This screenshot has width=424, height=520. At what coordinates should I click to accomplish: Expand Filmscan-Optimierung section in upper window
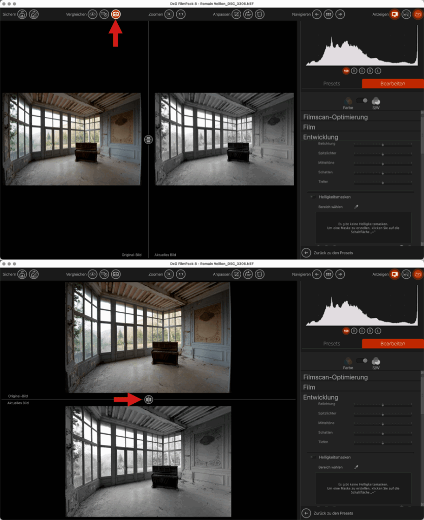[335, 117]
